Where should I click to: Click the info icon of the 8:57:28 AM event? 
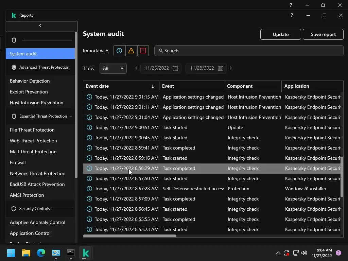[x=89, y=189]
